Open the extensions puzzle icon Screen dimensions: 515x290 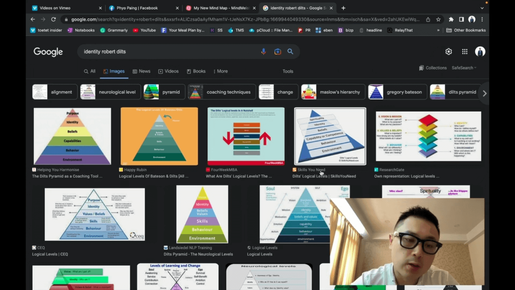click(451, 19)
